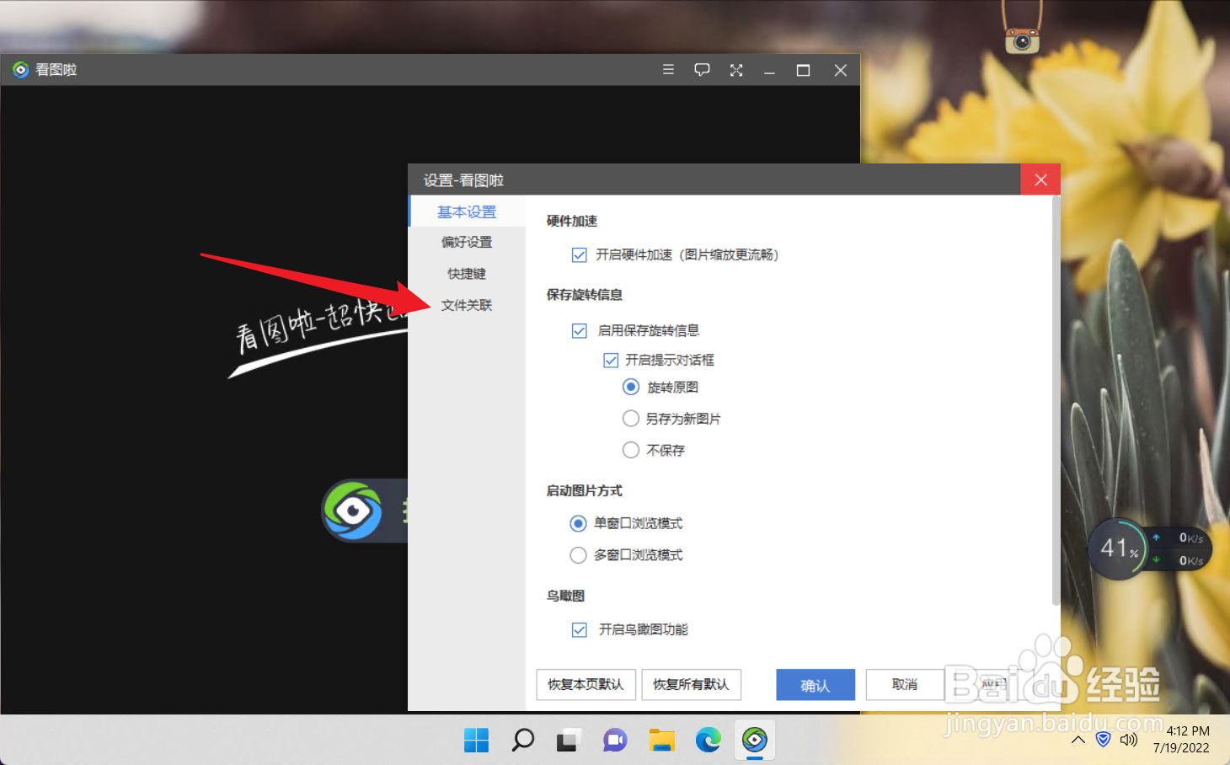Choose 多窗口浏览模式 browsing mode
Image resolution: width=1230 pixels, height=765 pixels.
(578, 554)
